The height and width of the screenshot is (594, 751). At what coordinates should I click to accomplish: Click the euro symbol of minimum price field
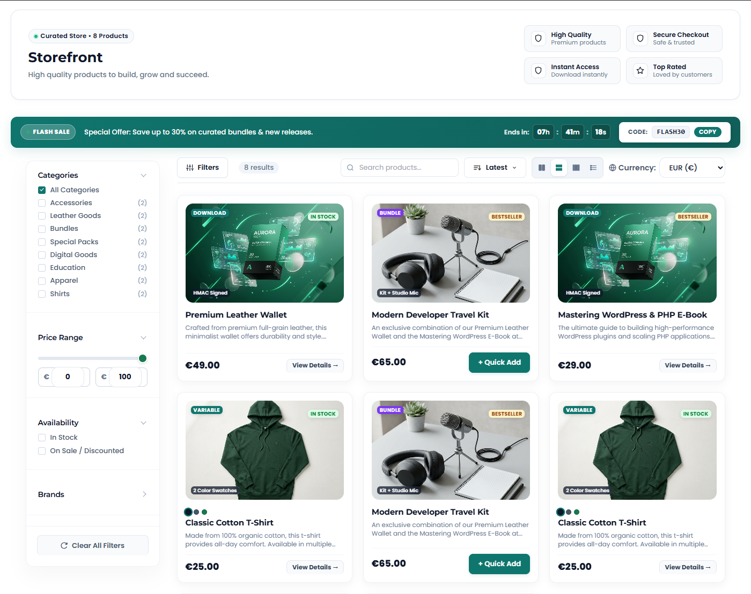(47, 377)
